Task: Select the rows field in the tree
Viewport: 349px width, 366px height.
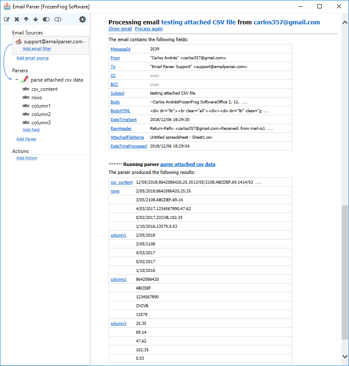Action: (x=37, y=97)
